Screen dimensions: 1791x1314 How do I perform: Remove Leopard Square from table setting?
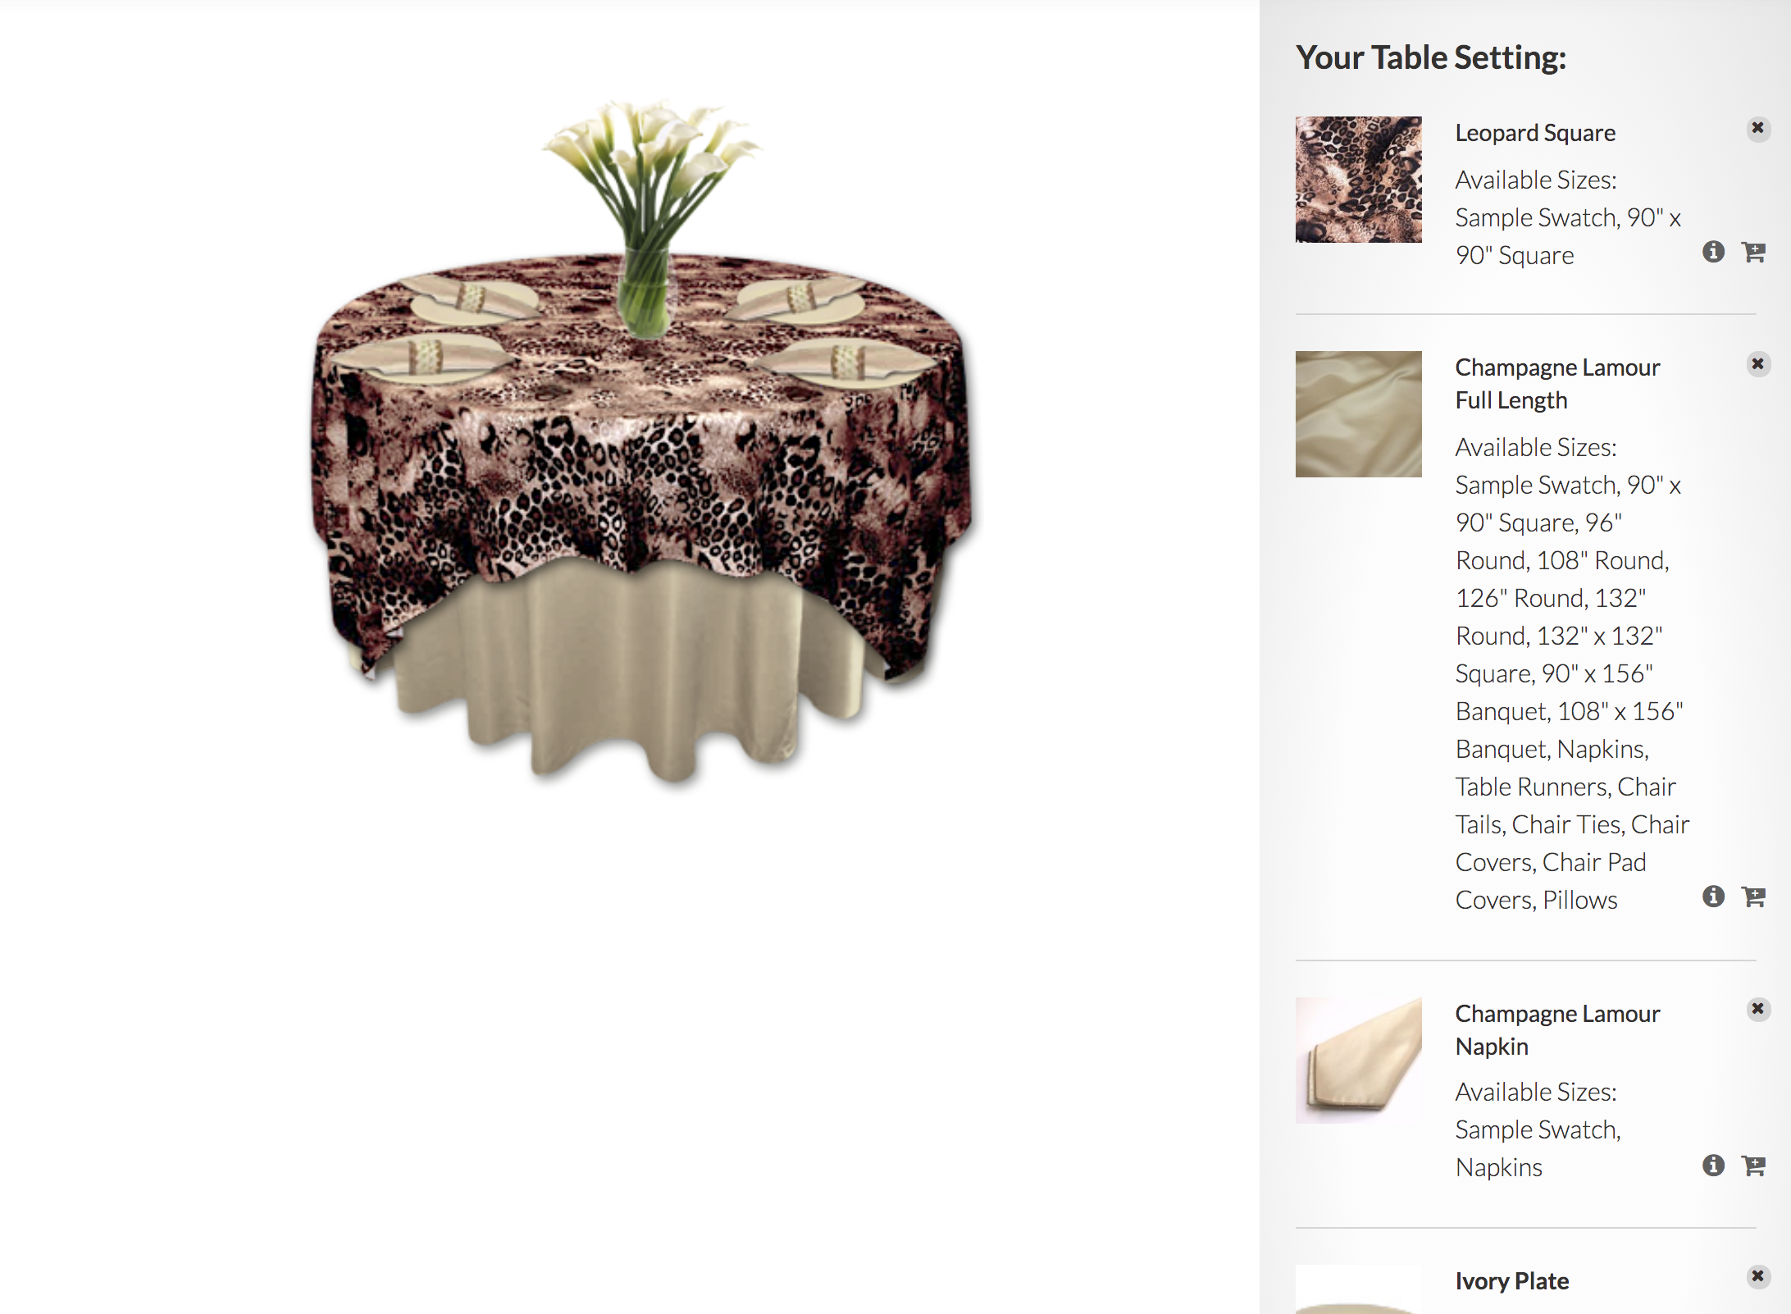tap(1757, 129)
